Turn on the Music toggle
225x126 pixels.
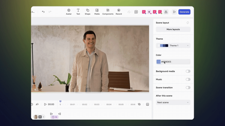tap(188, 80)
